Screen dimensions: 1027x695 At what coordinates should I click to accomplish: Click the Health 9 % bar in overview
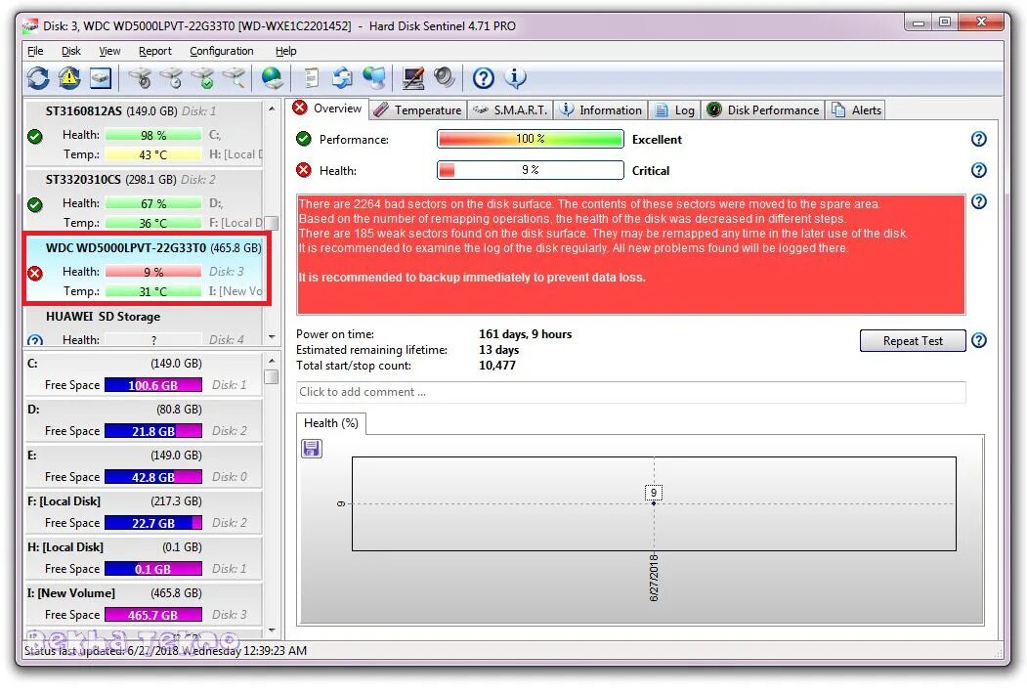530,170
